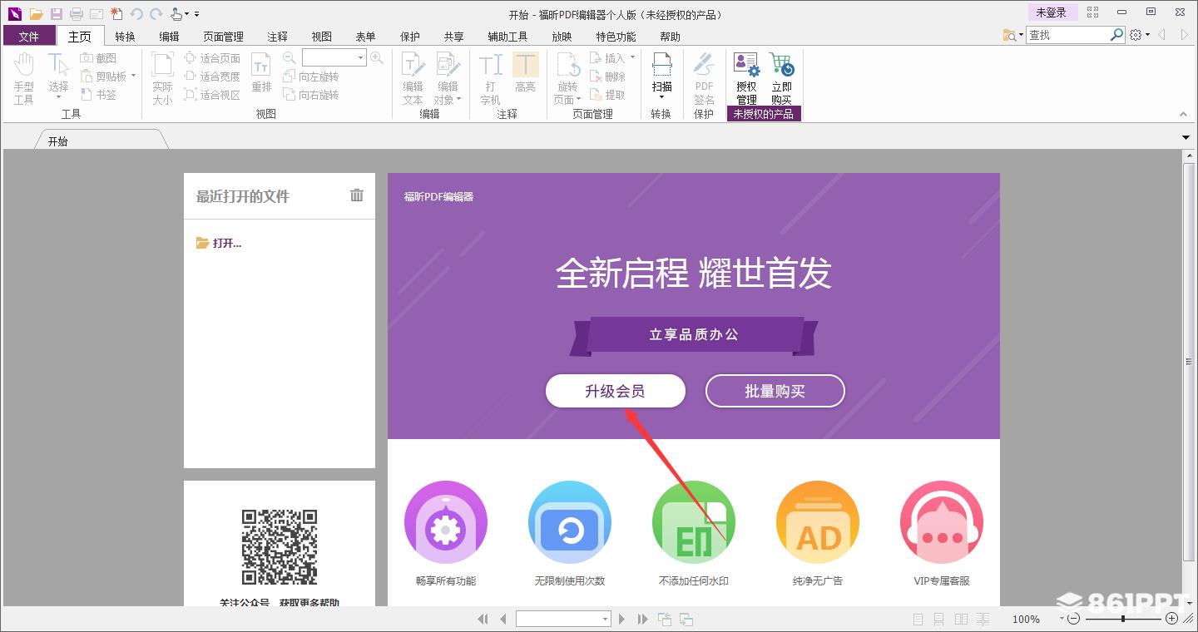Click the status bar zoom in plus button
The width and height of the screenshot is (1198, 632).
point(1172,619)
